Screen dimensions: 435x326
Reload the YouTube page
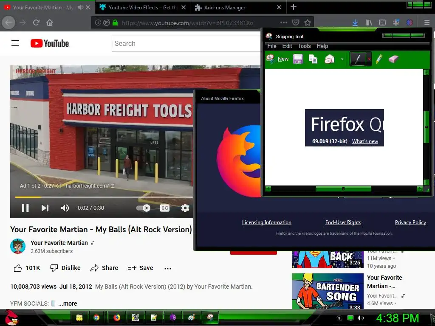click(x=36, y=22)
